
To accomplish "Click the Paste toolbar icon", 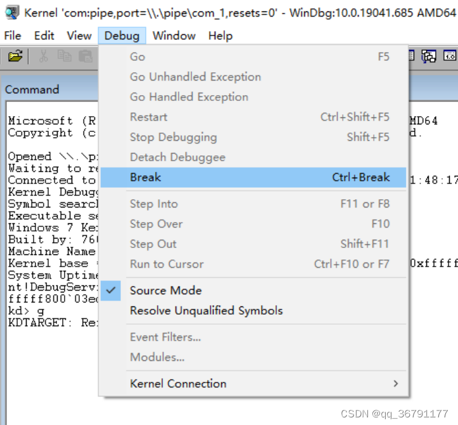I will point(86,56).
